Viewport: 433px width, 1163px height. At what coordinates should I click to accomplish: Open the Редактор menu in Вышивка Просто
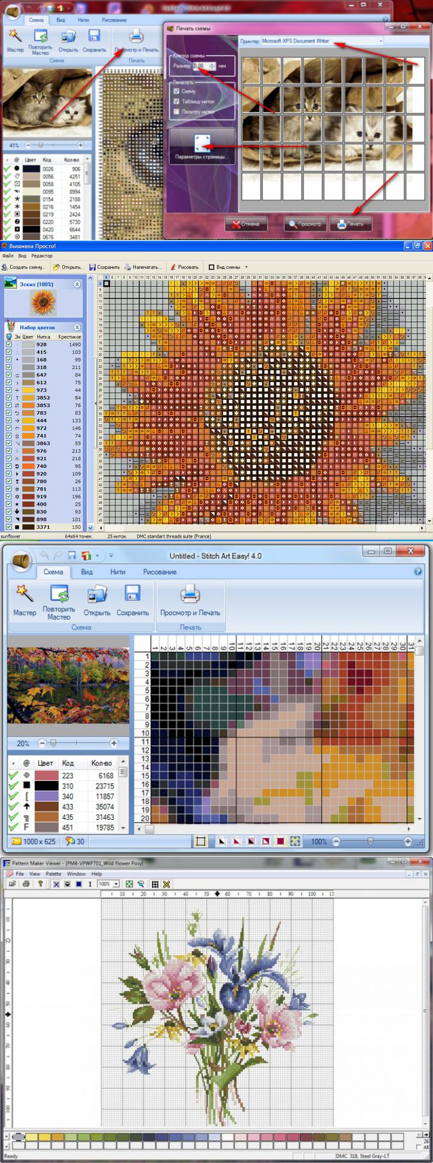[x=42, y=256]
